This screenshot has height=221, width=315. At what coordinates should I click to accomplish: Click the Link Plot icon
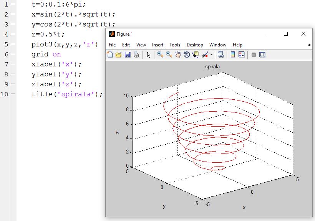(221, 54)
